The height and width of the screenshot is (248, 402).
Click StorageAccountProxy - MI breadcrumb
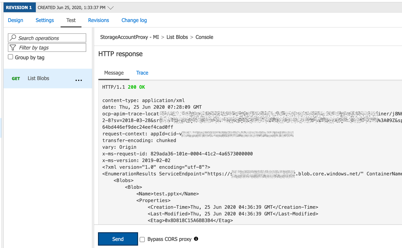coord(129,37)
